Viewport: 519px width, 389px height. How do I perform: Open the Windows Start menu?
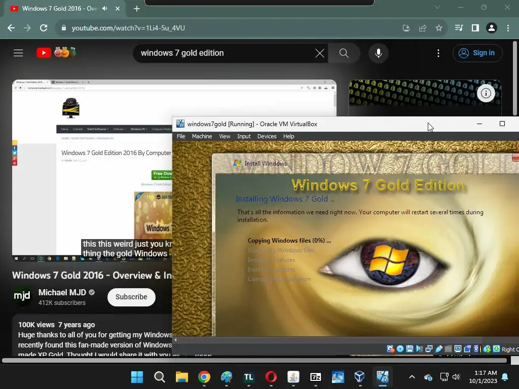point(137,377)
